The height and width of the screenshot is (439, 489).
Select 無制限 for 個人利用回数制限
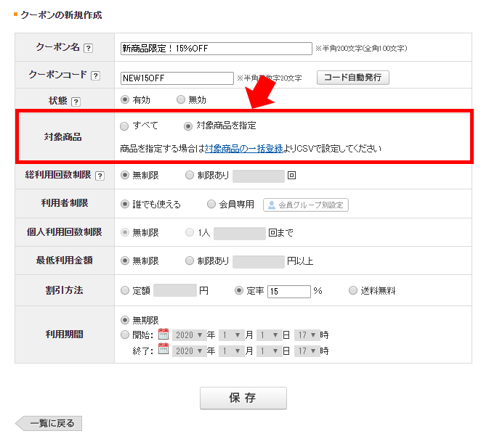(x=125, y=233)
